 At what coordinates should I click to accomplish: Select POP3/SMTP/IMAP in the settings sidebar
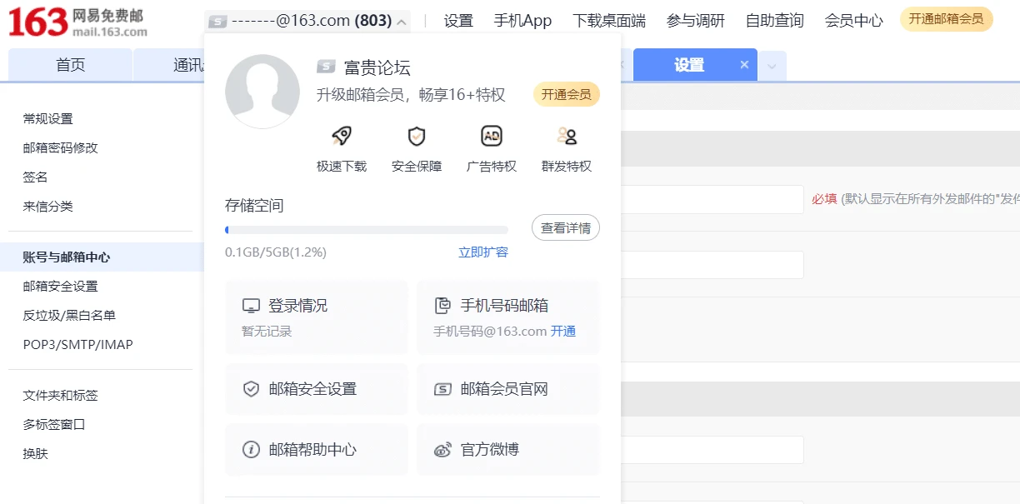point(78,345)
